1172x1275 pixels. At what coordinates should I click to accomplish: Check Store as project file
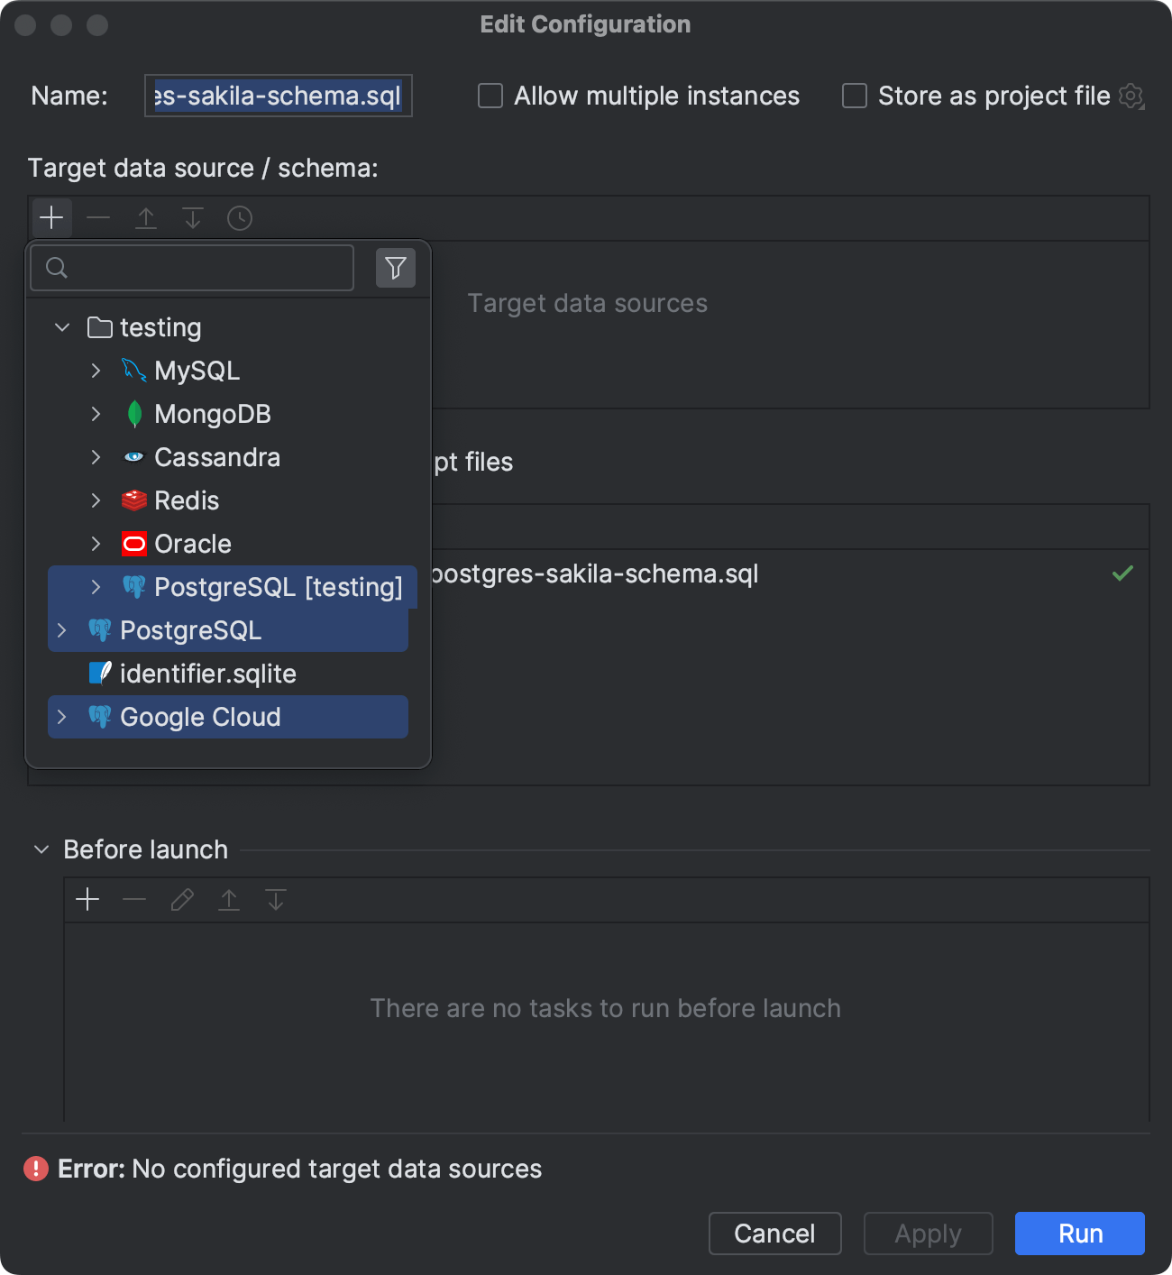[853, 96]
